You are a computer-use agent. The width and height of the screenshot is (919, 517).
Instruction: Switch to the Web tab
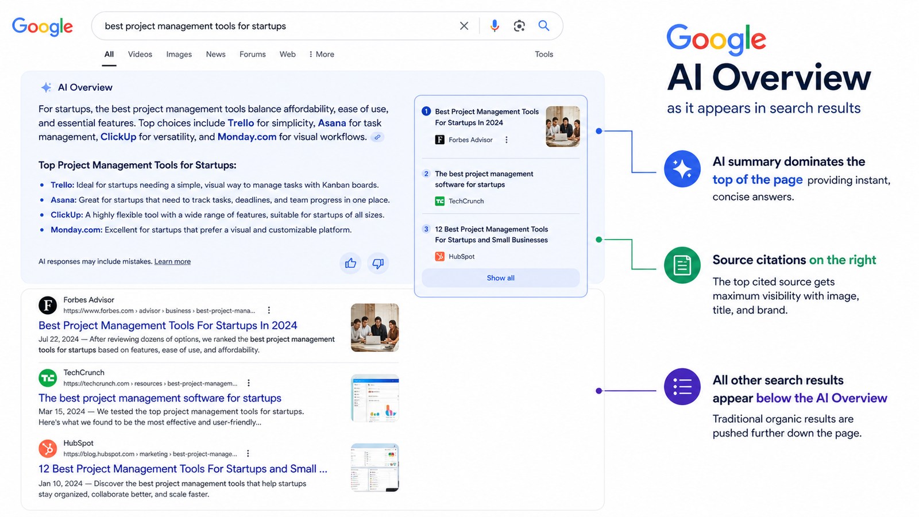pyautogui.click(x=288, y=54)
